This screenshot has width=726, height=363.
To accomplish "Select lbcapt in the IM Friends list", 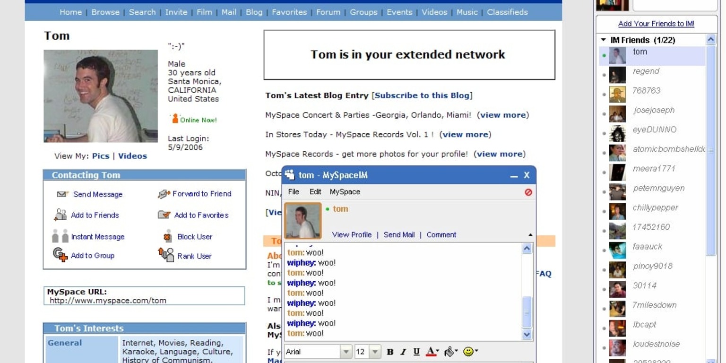I will 652,328.
